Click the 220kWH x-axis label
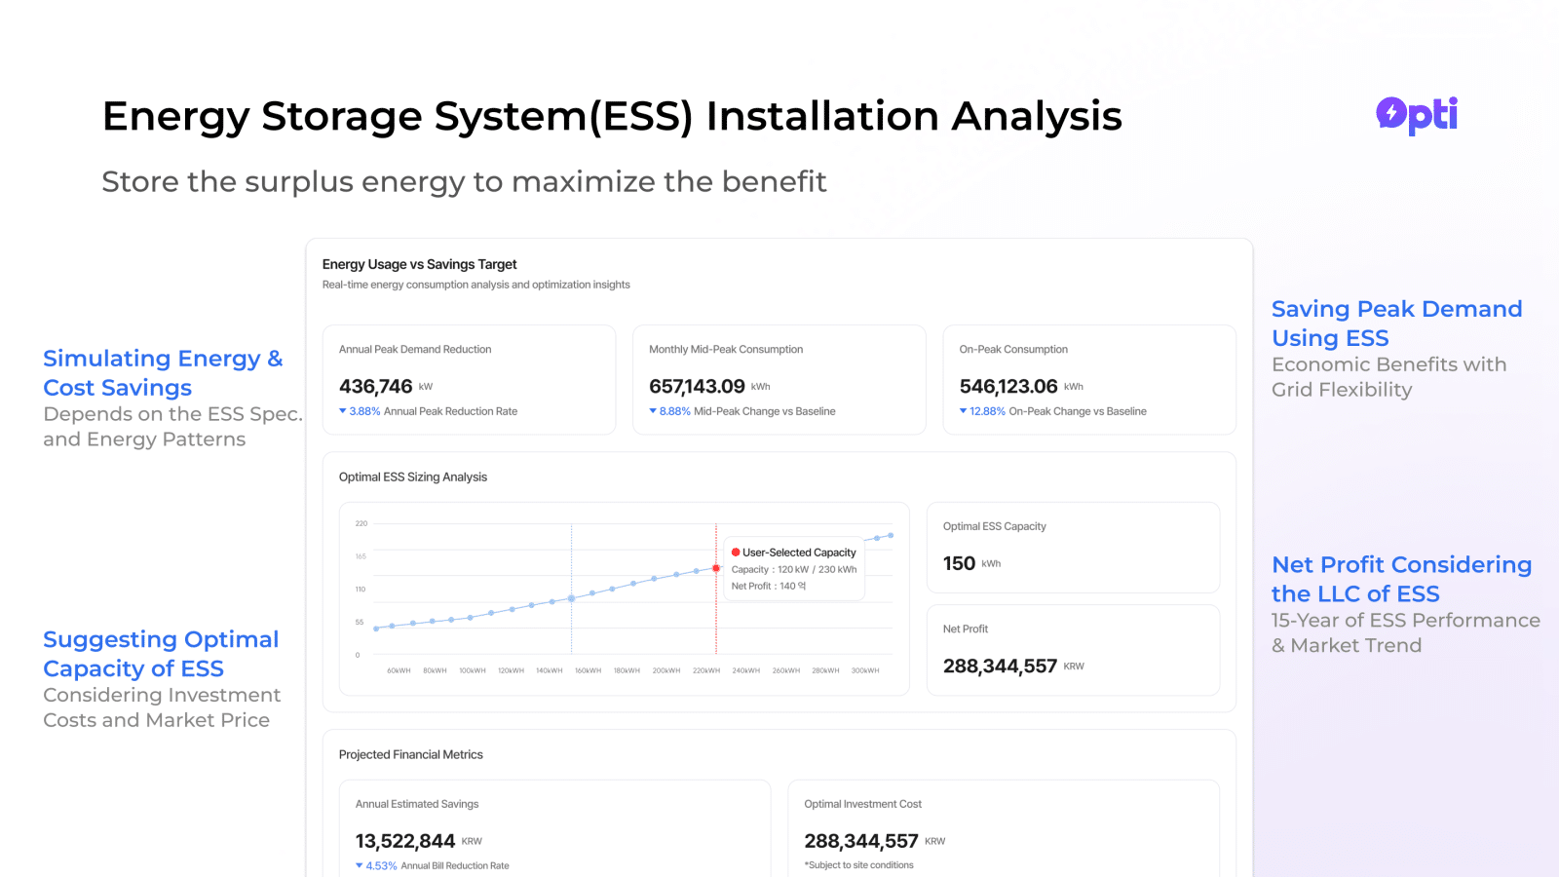Screen dimensions: 1559x877 pos(706,670)
